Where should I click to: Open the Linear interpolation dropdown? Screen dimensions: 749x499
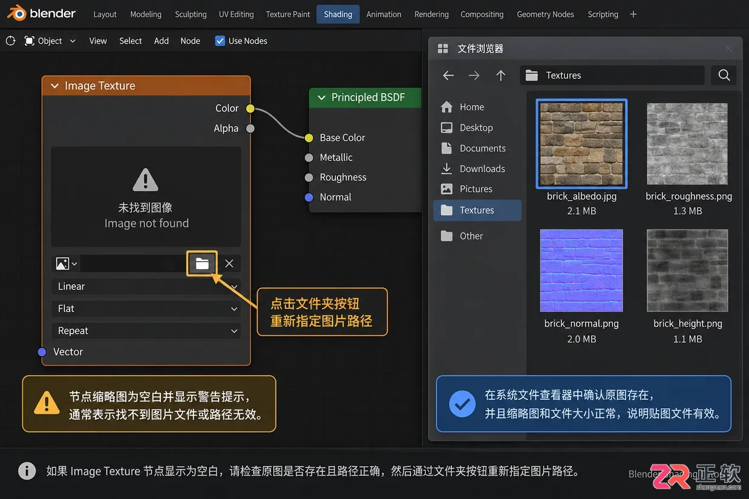(146, 287)
